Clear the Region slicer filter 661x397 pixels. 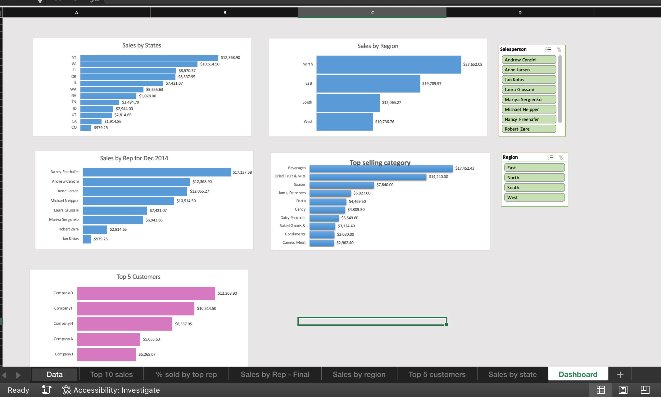(561, 157)
